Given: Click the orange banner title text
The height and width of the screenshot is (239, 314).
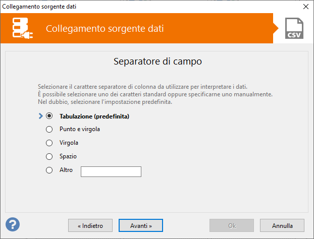Looking at the screenshot, I should 104,28.
